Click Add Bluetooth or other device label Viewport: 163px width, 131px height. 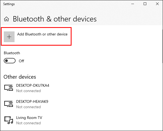click(x=42, y=34)
